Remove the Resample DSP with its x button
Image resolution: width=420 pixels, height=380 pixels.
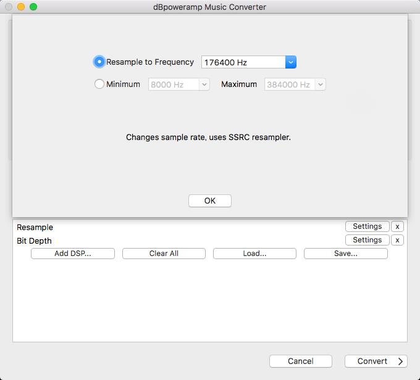coord(397,226)
